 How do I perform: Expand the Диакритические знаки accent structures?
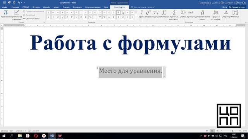[x=203, y=15]
